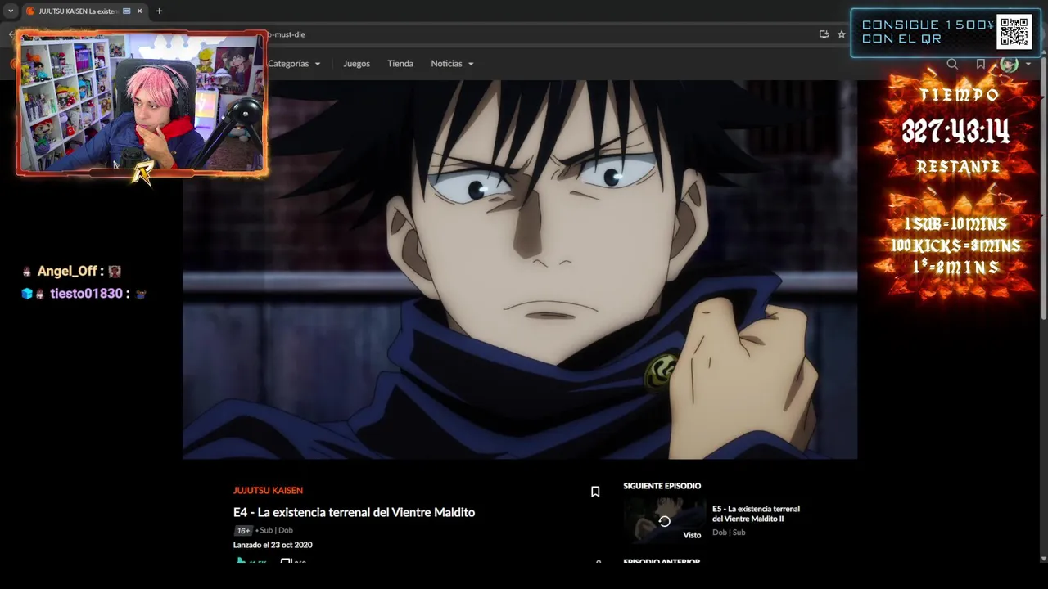Close the JUJUTSU KAISEN browser tab
1048x589 pixels.
pyautogui.click(x=139, y=11)
